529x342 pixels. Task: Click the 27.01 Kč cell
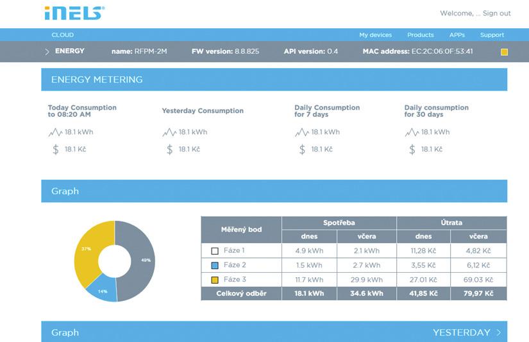pyautogui.click(x=423, y=280)
